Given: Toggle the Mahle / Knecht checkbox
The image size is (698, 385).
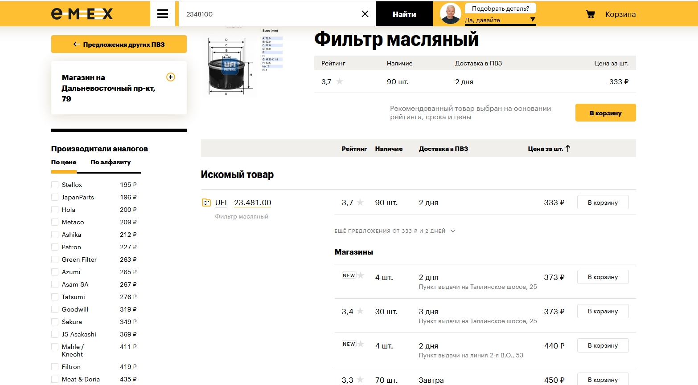Looking at the screenshot, I should [55, 347].
